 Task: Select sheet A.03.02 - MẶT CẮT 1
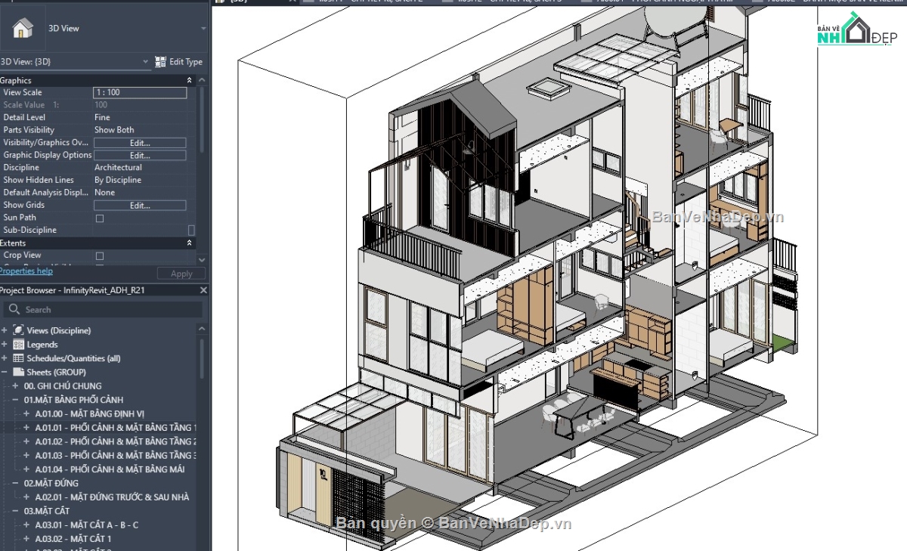73,539
